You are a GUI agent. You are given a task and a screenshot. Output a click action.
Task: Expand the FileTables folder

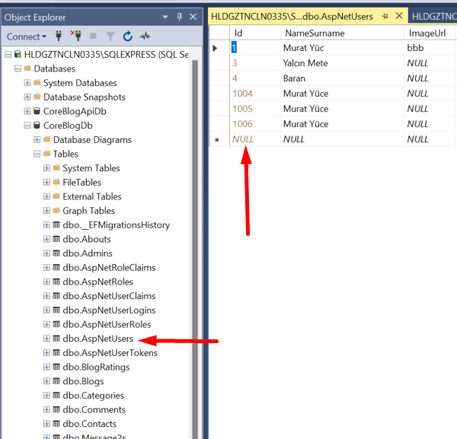pyautogui.click(x=46, y=183)
